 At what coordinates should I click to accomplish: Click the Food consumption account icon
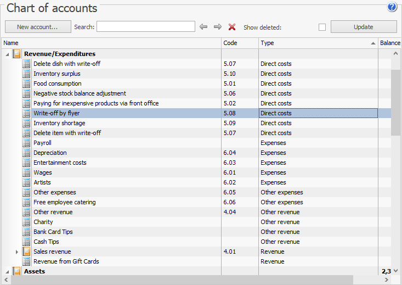pyautogui.click(x=26, y=83)
